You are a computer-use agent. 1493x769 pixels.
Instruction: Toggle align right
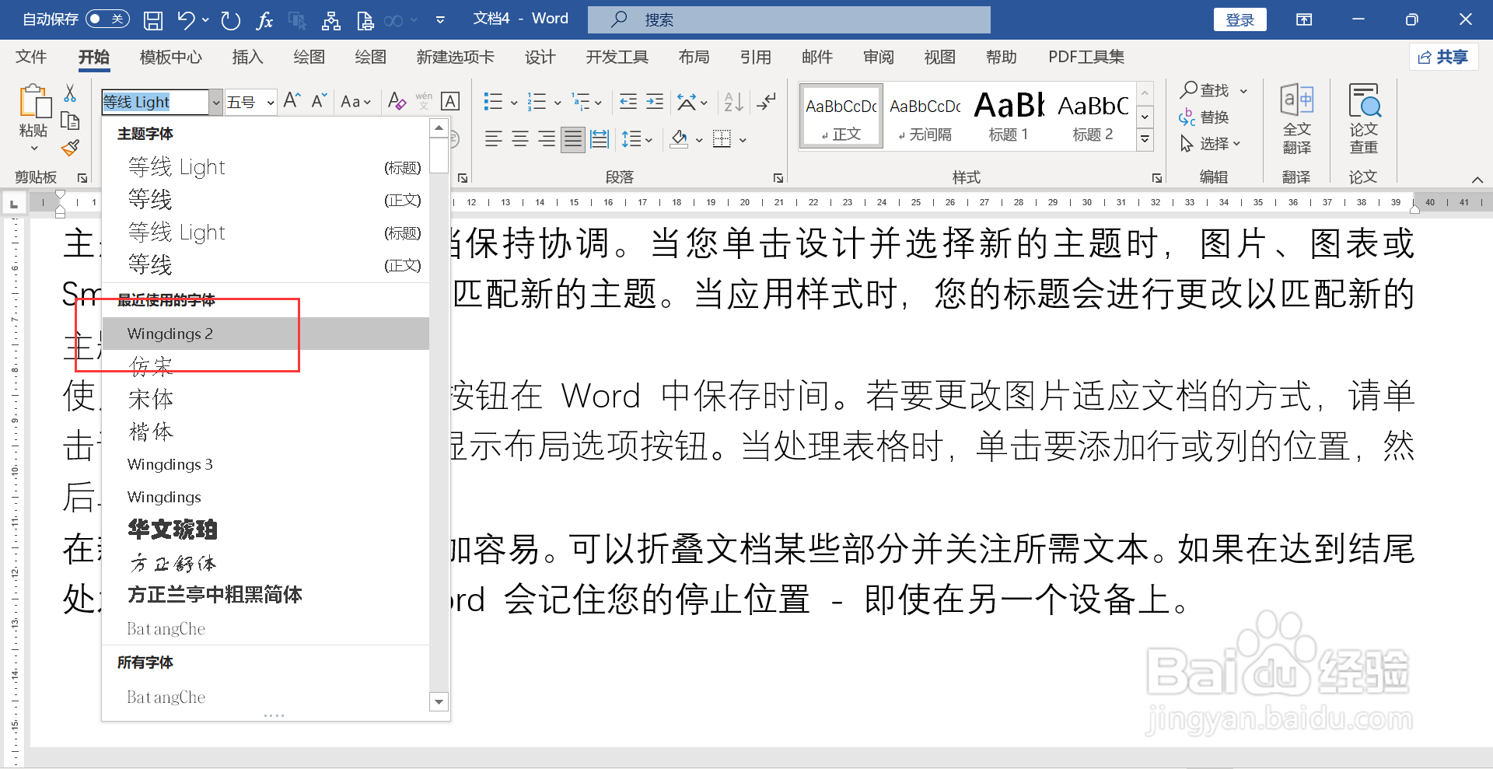pyautogui.click(x=547, y=139)
